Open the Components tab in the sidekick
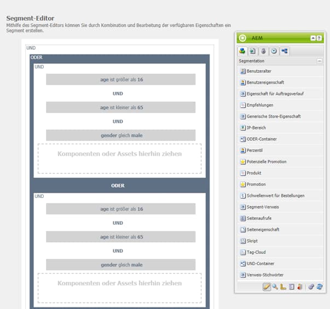330x309 pixels. click(242, 51)
